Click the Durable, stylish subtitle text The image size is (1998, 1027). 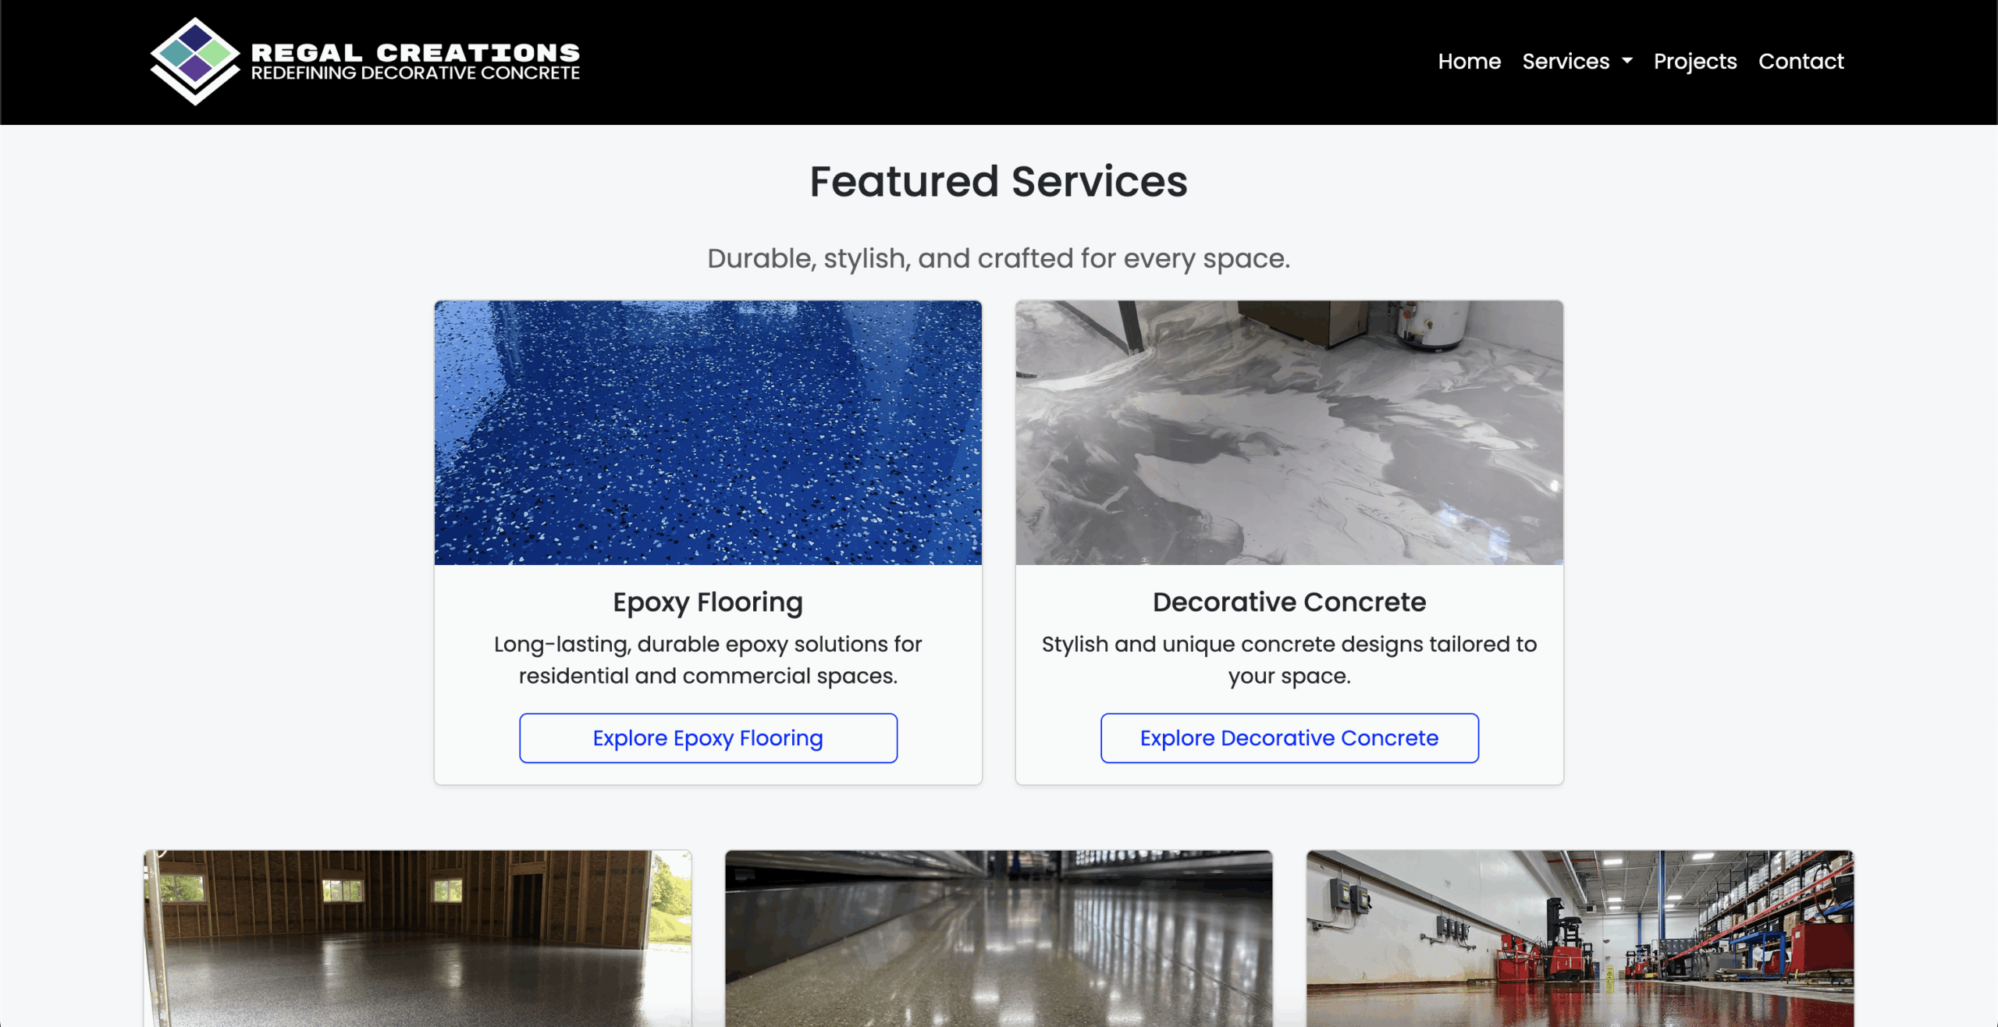pos(999,258)
